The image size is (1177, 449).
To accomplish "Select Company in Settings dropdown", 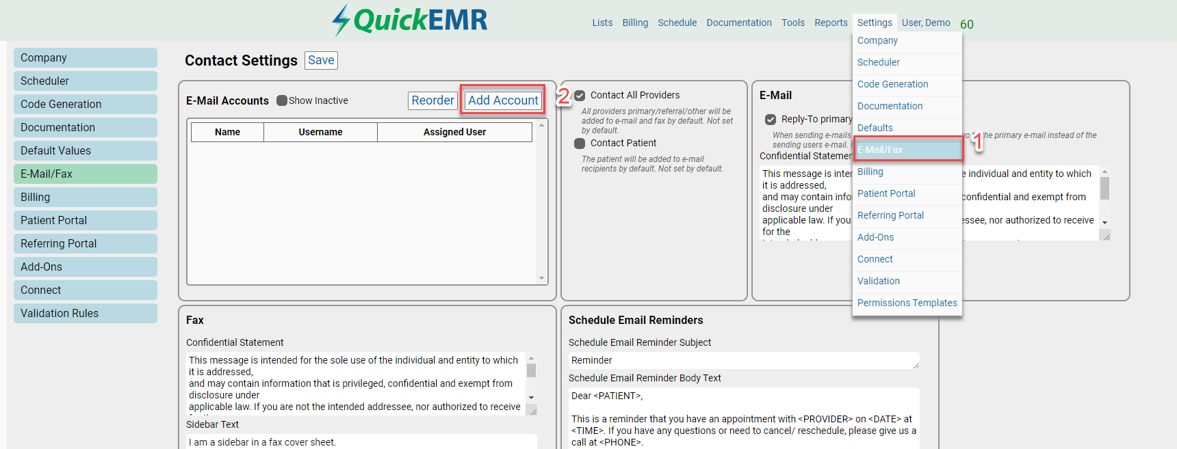I will (907, 41).
